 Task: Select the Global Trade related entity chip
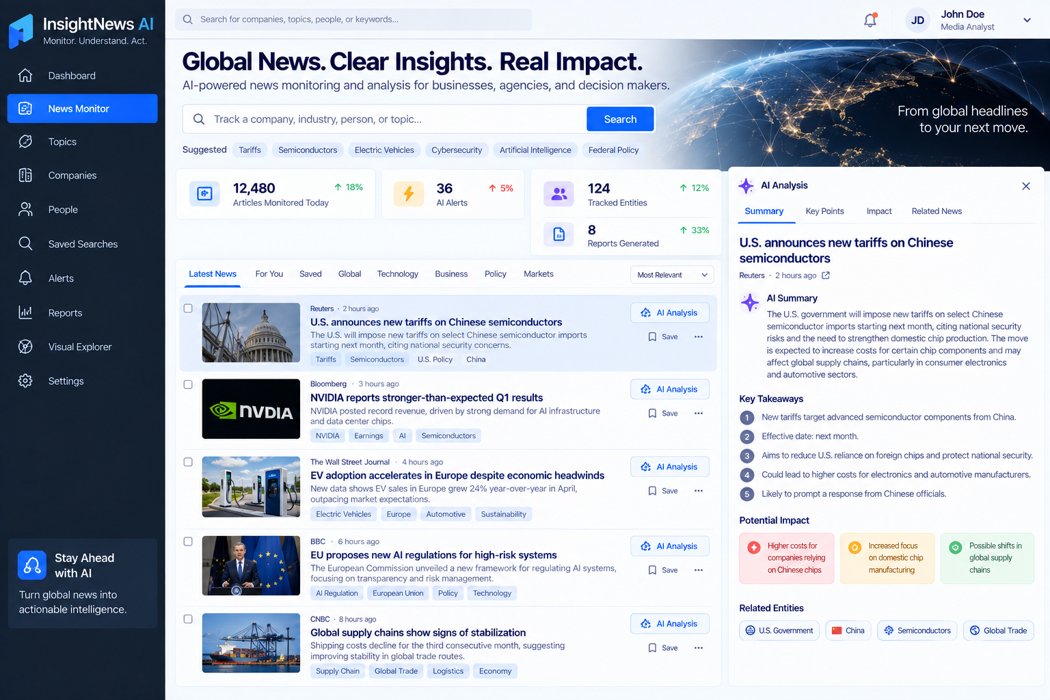pos(999,631)
